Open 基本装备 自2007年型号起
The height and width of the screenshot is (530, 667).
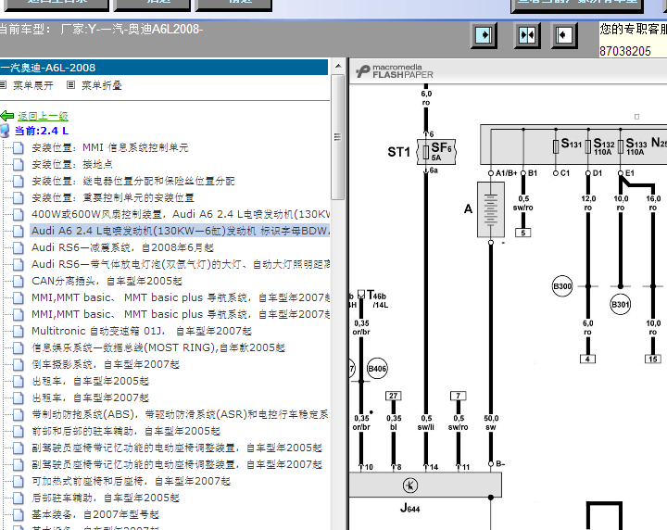click(95, 514)
